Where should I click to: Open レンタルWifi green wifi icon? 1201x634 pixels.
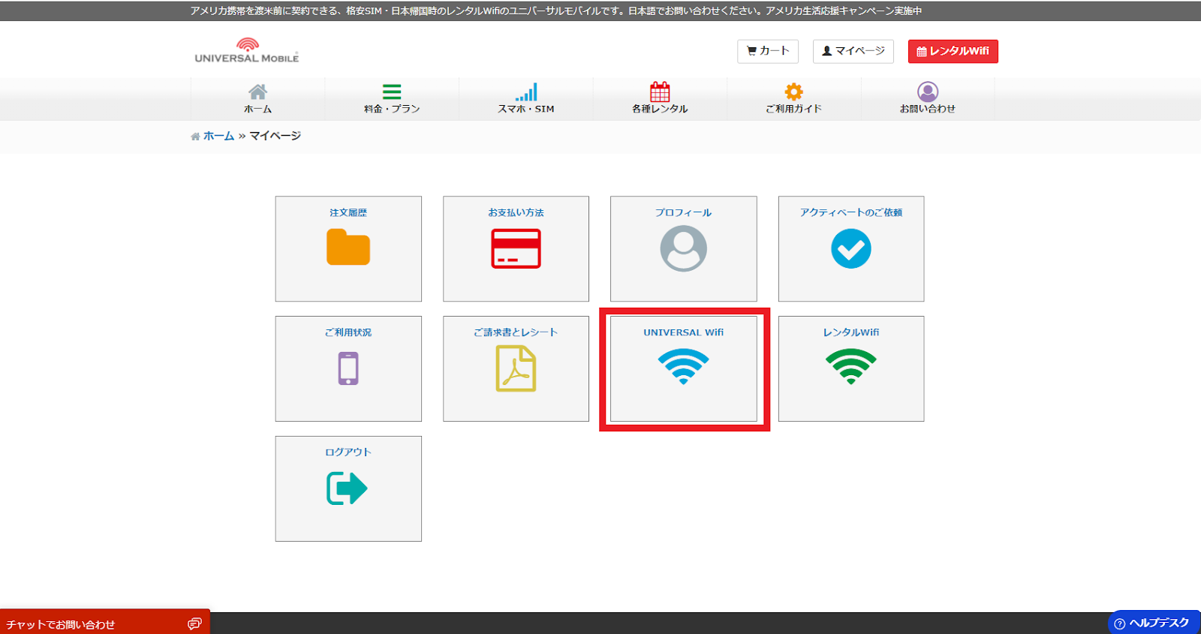click(x=851, y=367)
